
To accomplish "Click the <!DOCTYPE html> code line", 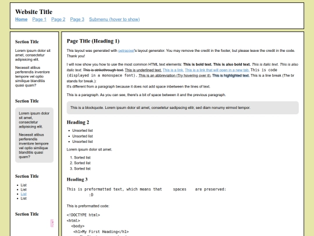I will (83, 215).
